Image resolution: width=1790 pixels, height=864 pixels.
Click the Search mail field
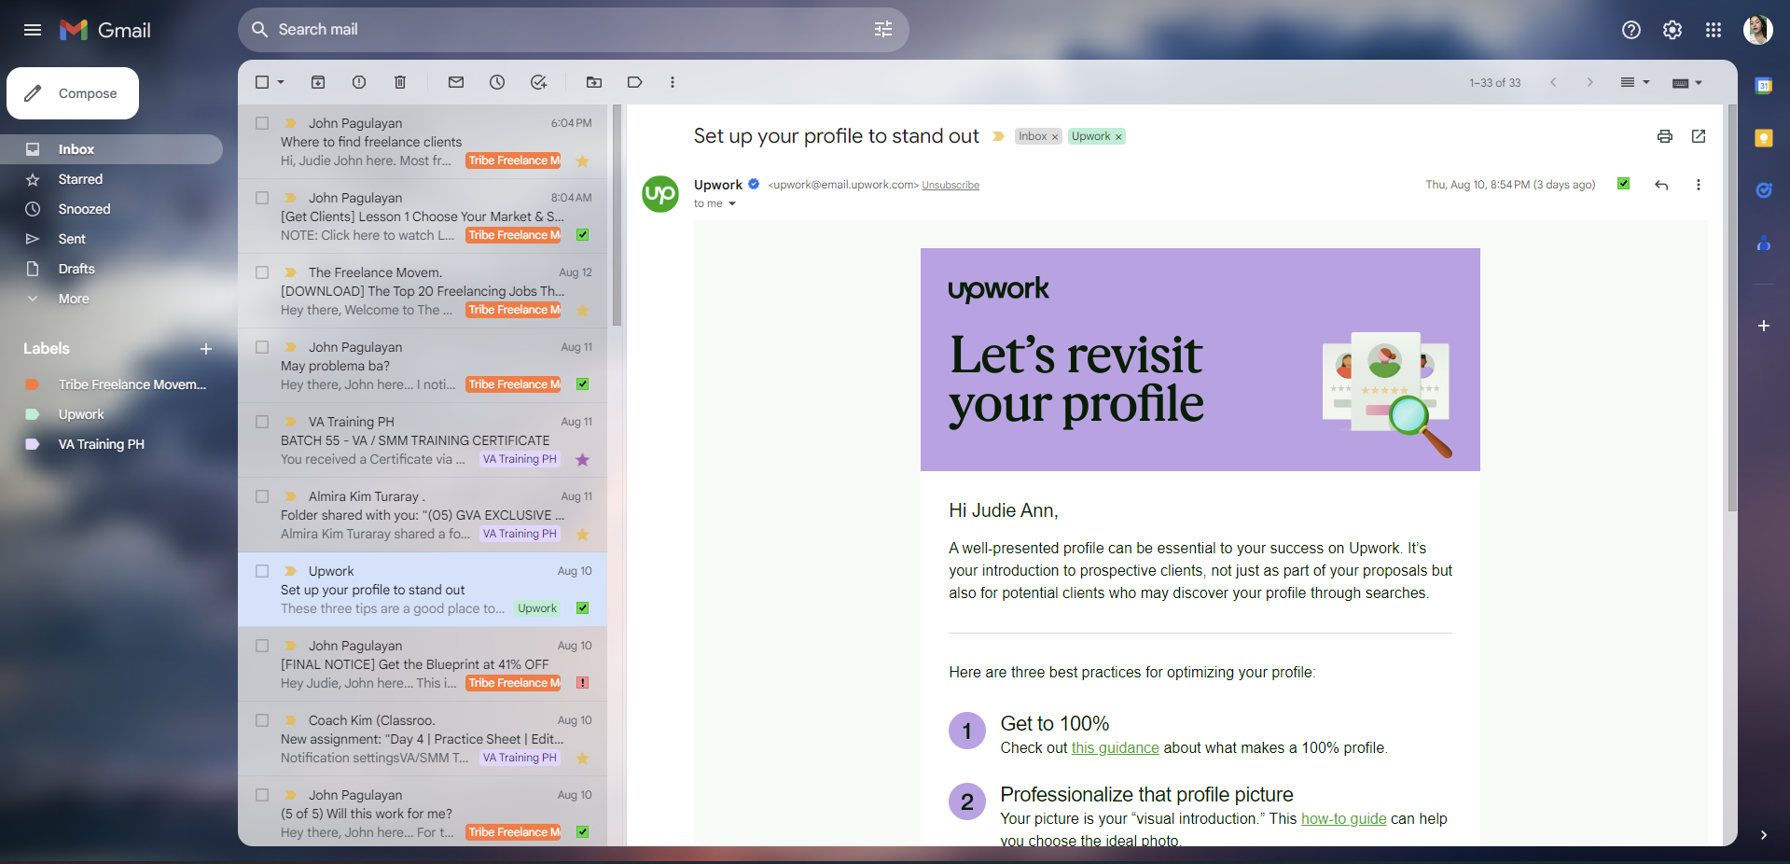coord(574,30)
